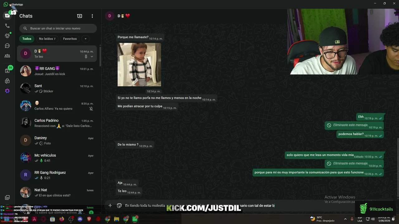This screenshot has width=399, height=224.
Task: Click the message about 'importante la comunicación'
Action: (318, 173)
